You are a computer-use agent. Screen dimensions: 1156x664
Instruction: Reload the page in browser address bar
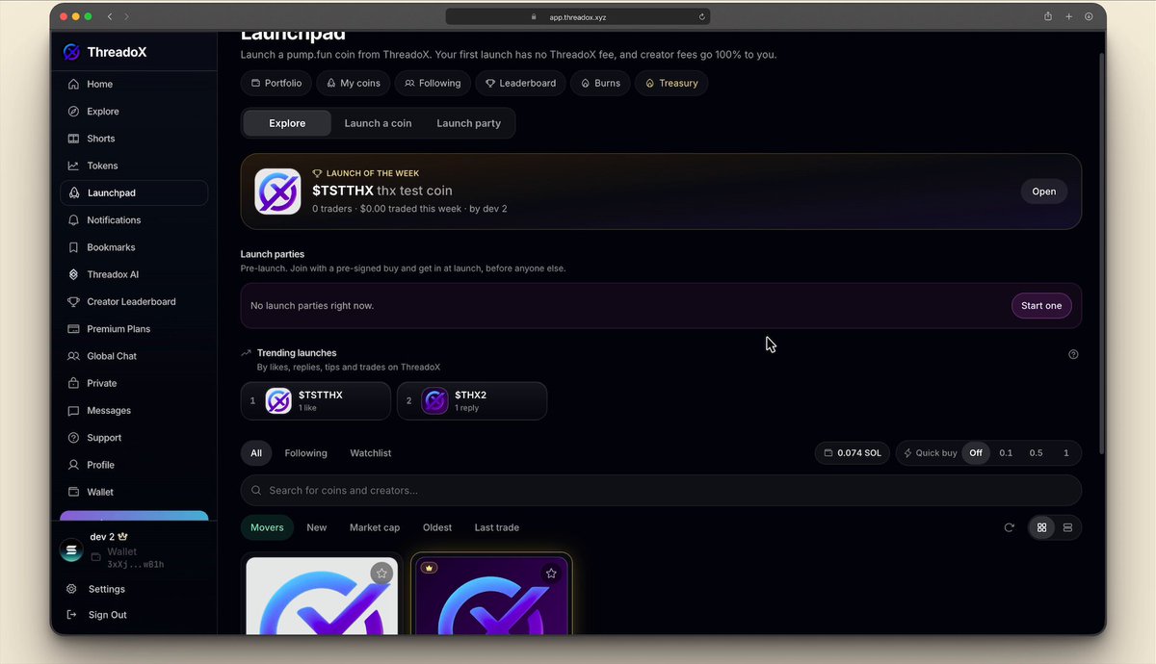click(x=702, y=16)
